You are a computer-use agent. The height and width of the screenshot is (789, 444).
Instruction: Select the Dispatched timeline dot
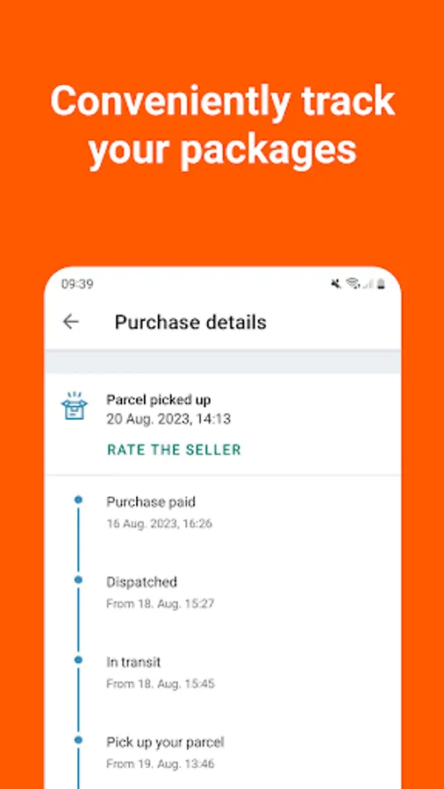pos(78,579)
